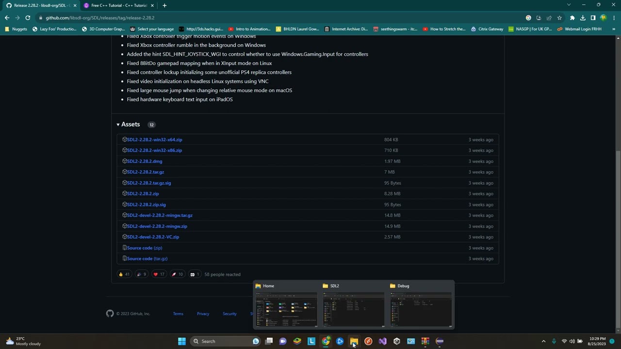The width and height of the screenshot is (621, 349).
Task: Open the Citrix Gateway bookmark
Action: pos(487,29)
